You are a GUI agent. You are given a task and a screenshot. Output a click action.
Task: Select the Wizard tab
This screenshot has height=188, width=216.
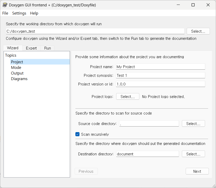[x=13, y=48]
